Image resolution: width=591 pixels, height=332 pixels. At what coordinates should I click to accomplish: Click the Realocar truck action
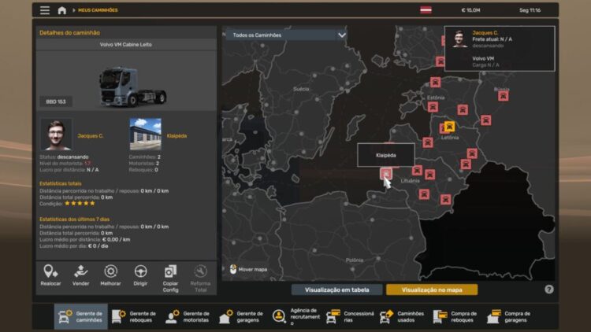click(50, 276)
